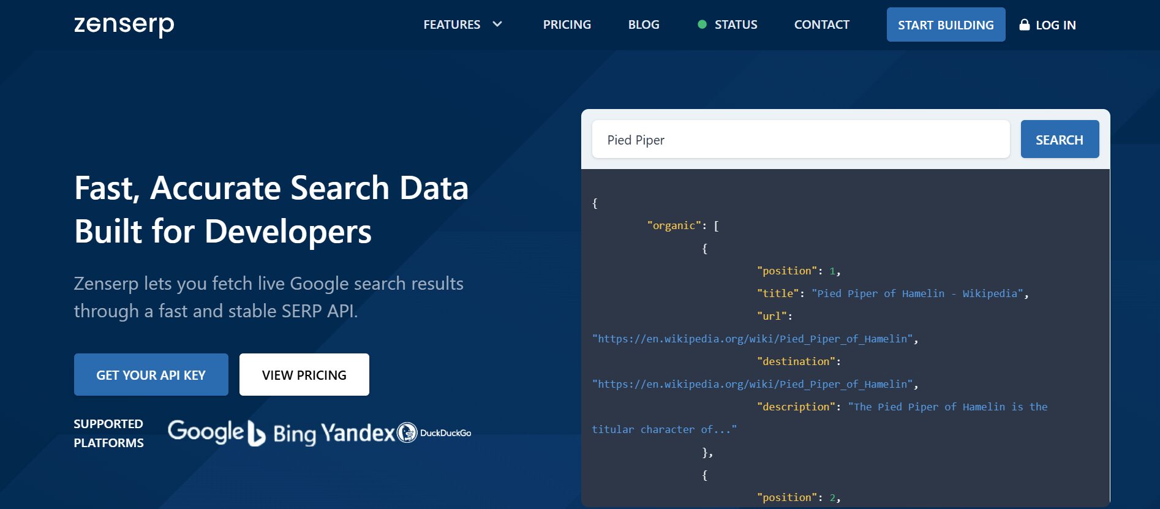Click the lock icon beside Log In
Screen dimensions: 1160x509
pos(1024,25)
